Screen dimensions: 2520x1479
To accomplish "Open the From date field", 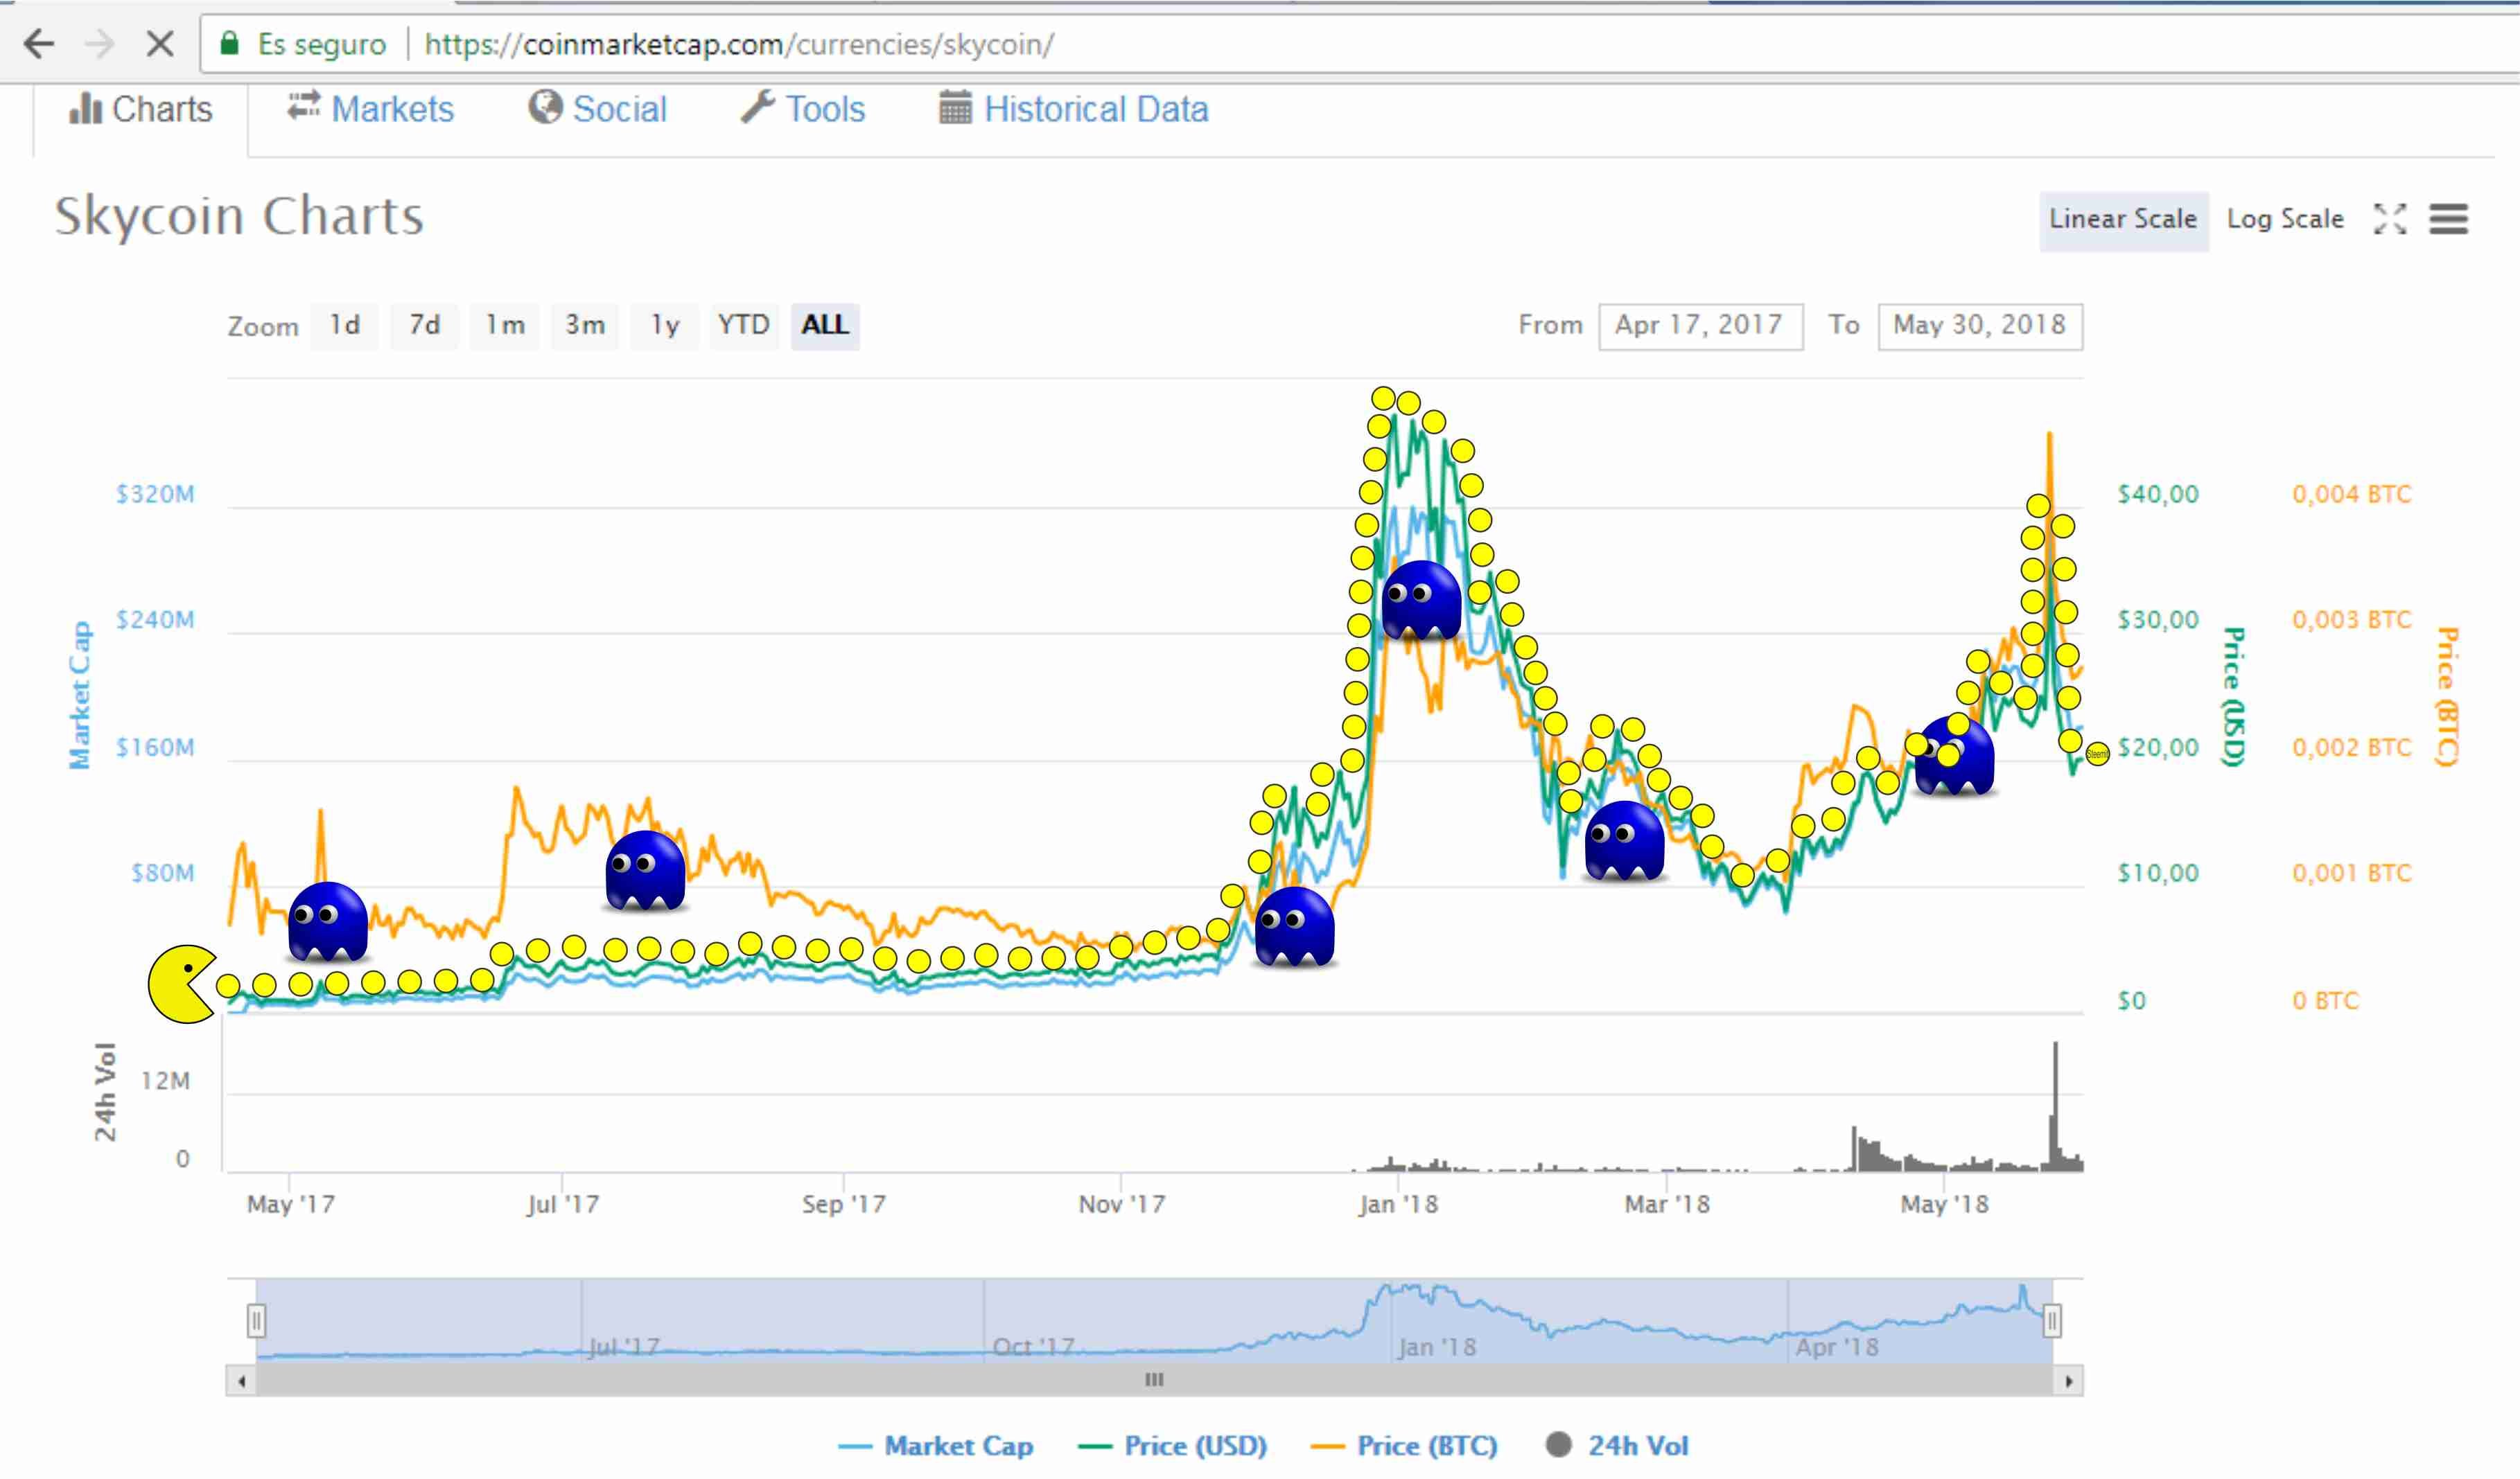I will [x=1701, y=326].
